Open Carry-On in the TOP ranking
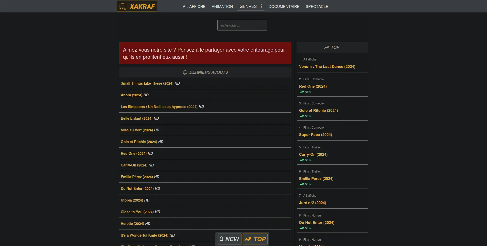 click(x=313, y=155)
